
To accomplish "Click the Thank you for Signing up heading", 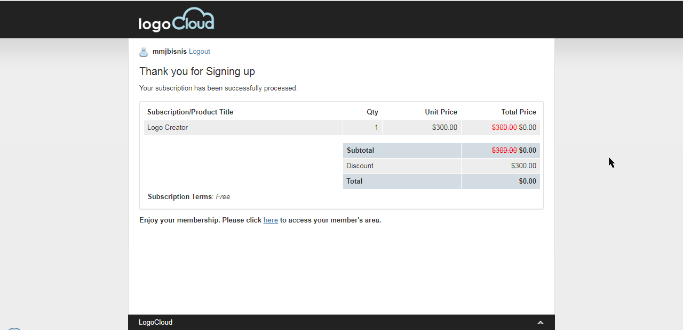I will pos(197,72).
